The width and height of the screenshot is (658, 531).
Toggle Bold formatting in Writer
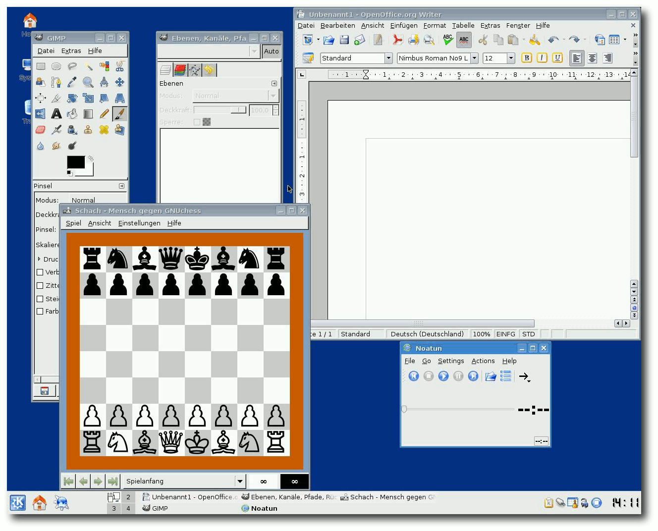pos(527,58)
